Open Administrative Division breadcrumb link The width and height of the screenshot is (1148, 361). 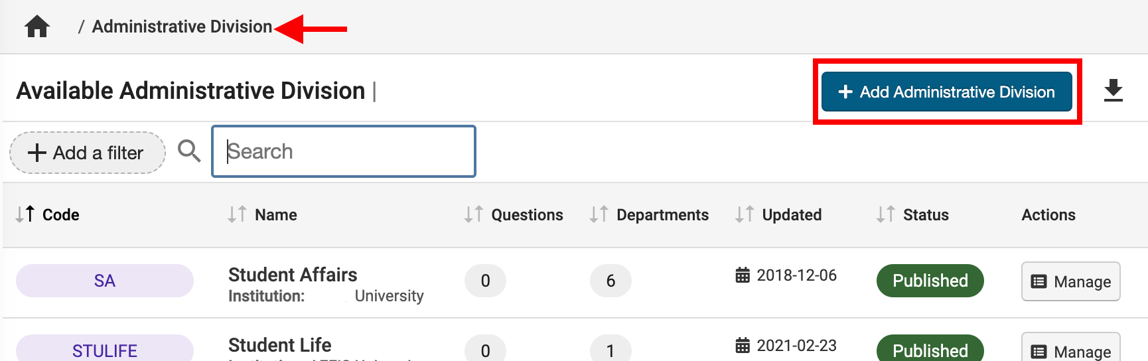coord(182,27)
